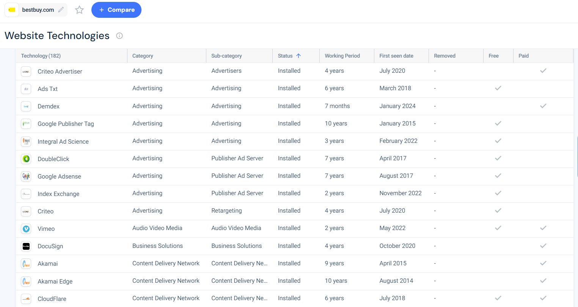Select the Website Technologies heading
This screenshot has width=578, height=307.
tap(57, 36)
